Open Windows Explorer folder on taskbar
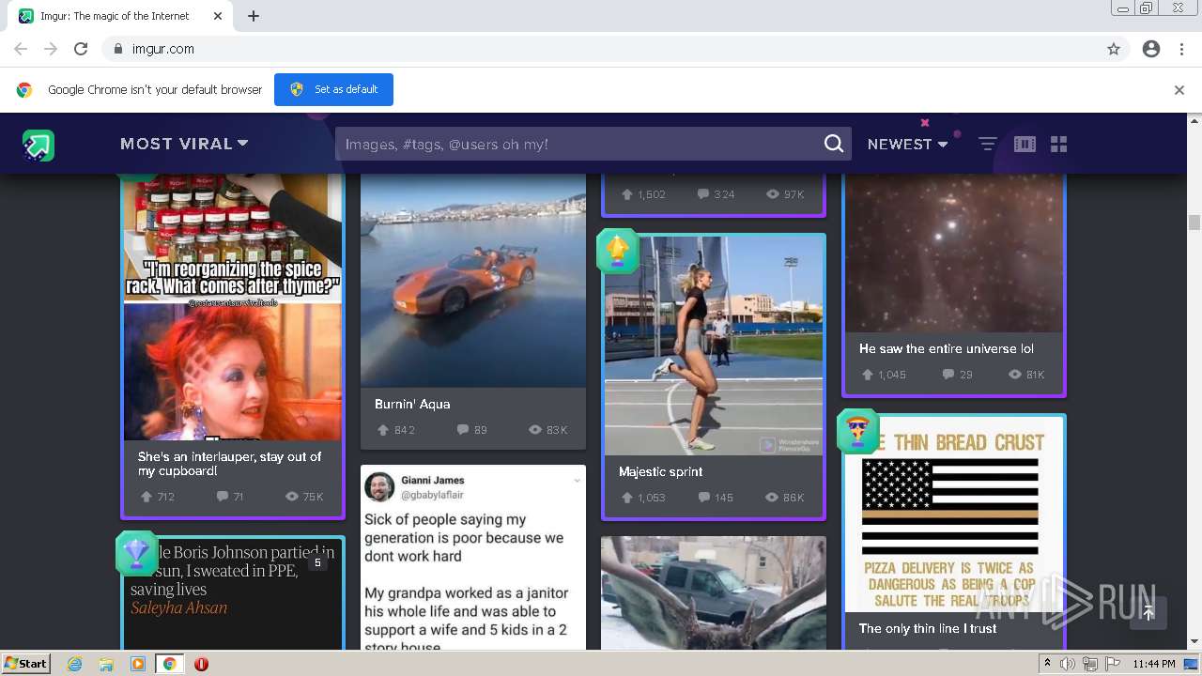The image size is (1202, 676). point(106,664)
